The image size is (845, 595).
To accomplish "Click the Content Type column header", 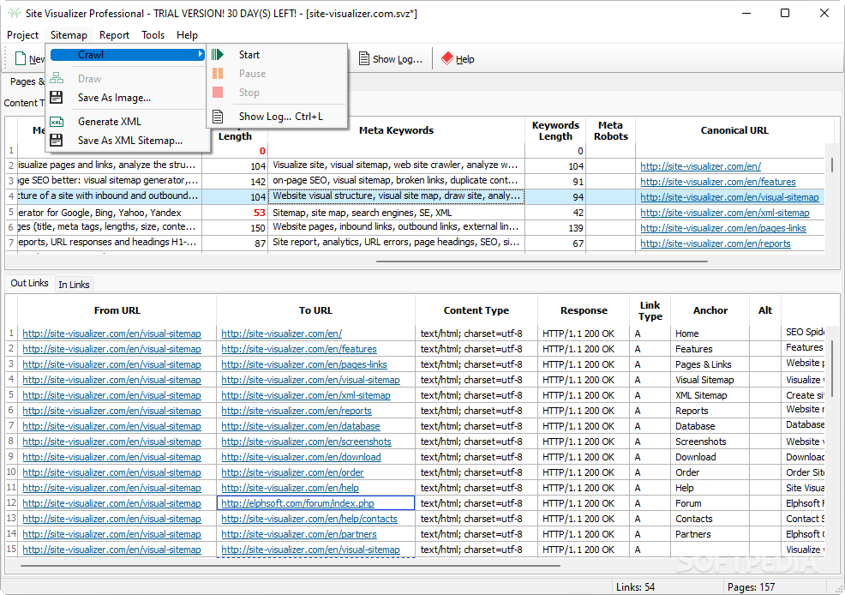I will [476, 310].
